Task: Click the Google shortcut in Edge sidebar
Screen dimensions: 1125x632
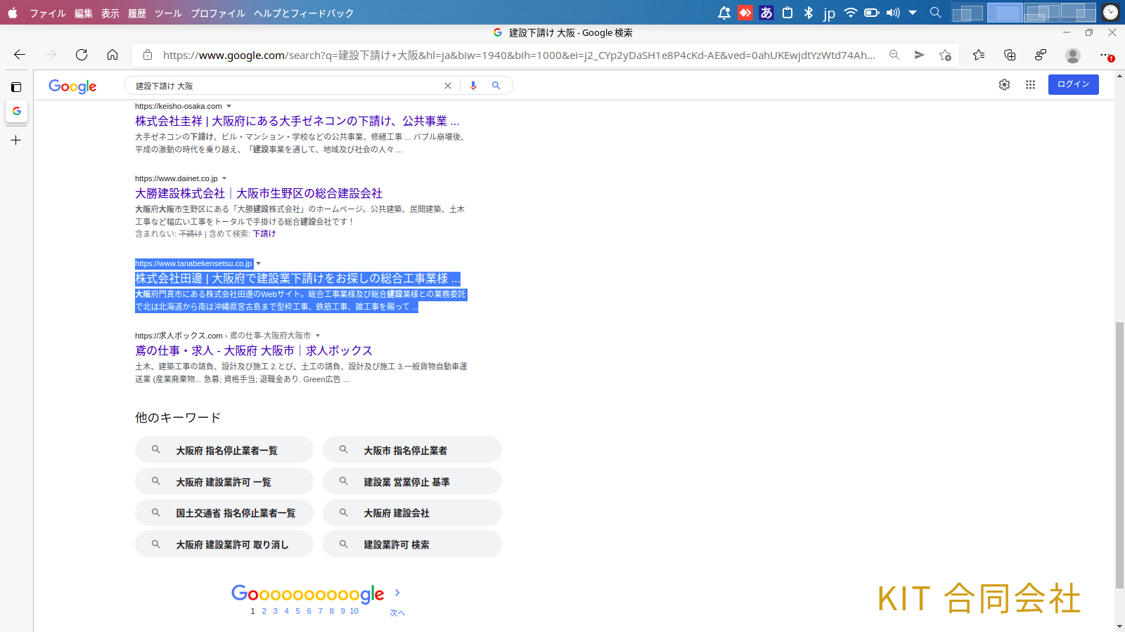Action: tap(16, 111)
